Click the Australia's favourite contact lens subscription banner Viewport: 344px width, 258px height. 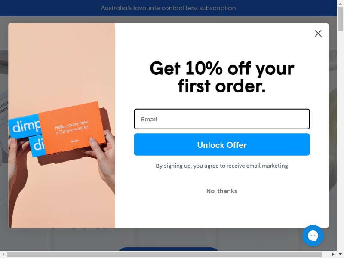click(x=168, y=8)
